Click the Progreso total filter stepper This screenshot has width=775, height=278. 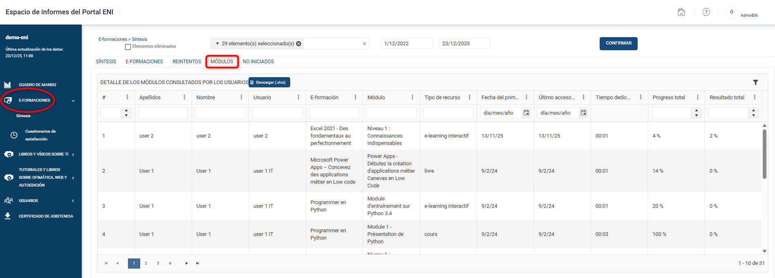click(697, 113)
